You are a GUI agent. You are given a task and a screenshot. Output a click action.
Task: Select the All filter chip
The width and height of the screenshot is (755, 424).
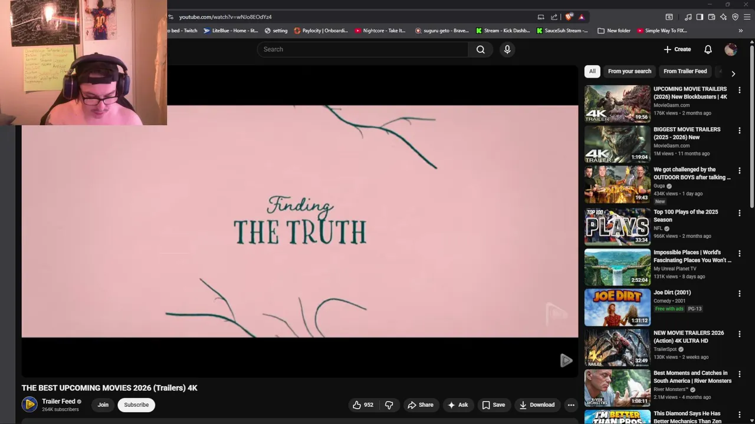(x=592, y=71)
